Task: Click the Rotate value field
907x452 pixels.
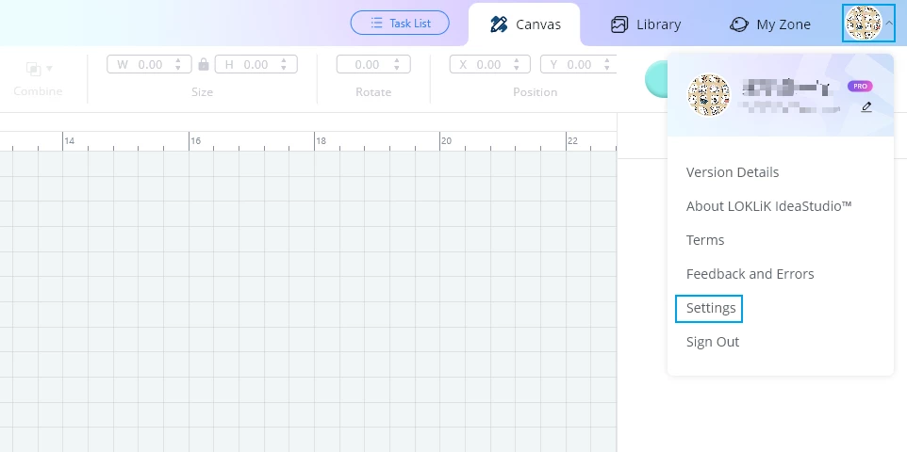Action: click(373, 64)
